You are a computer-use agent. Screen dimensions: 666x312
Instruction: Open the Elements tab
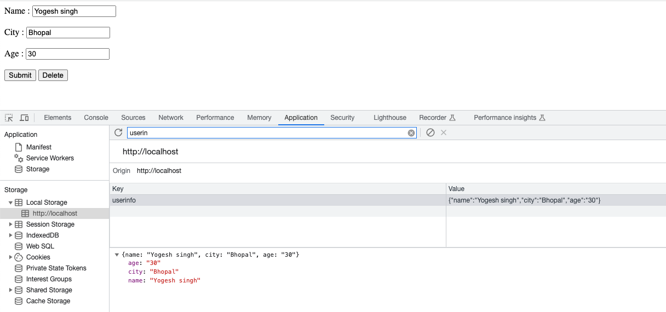58,118
